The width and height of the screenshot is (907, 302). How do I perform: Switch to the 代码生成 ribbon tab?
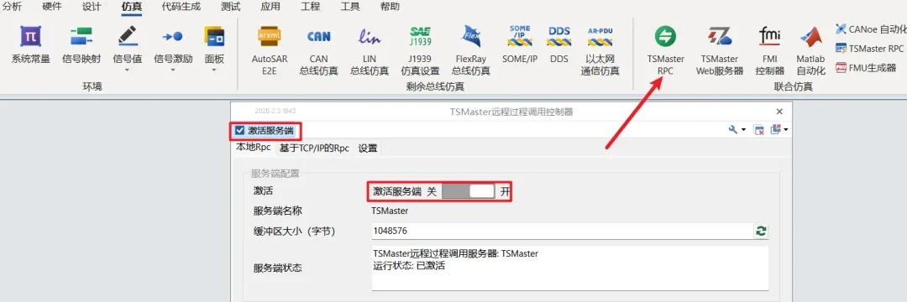tap(181, 7)
